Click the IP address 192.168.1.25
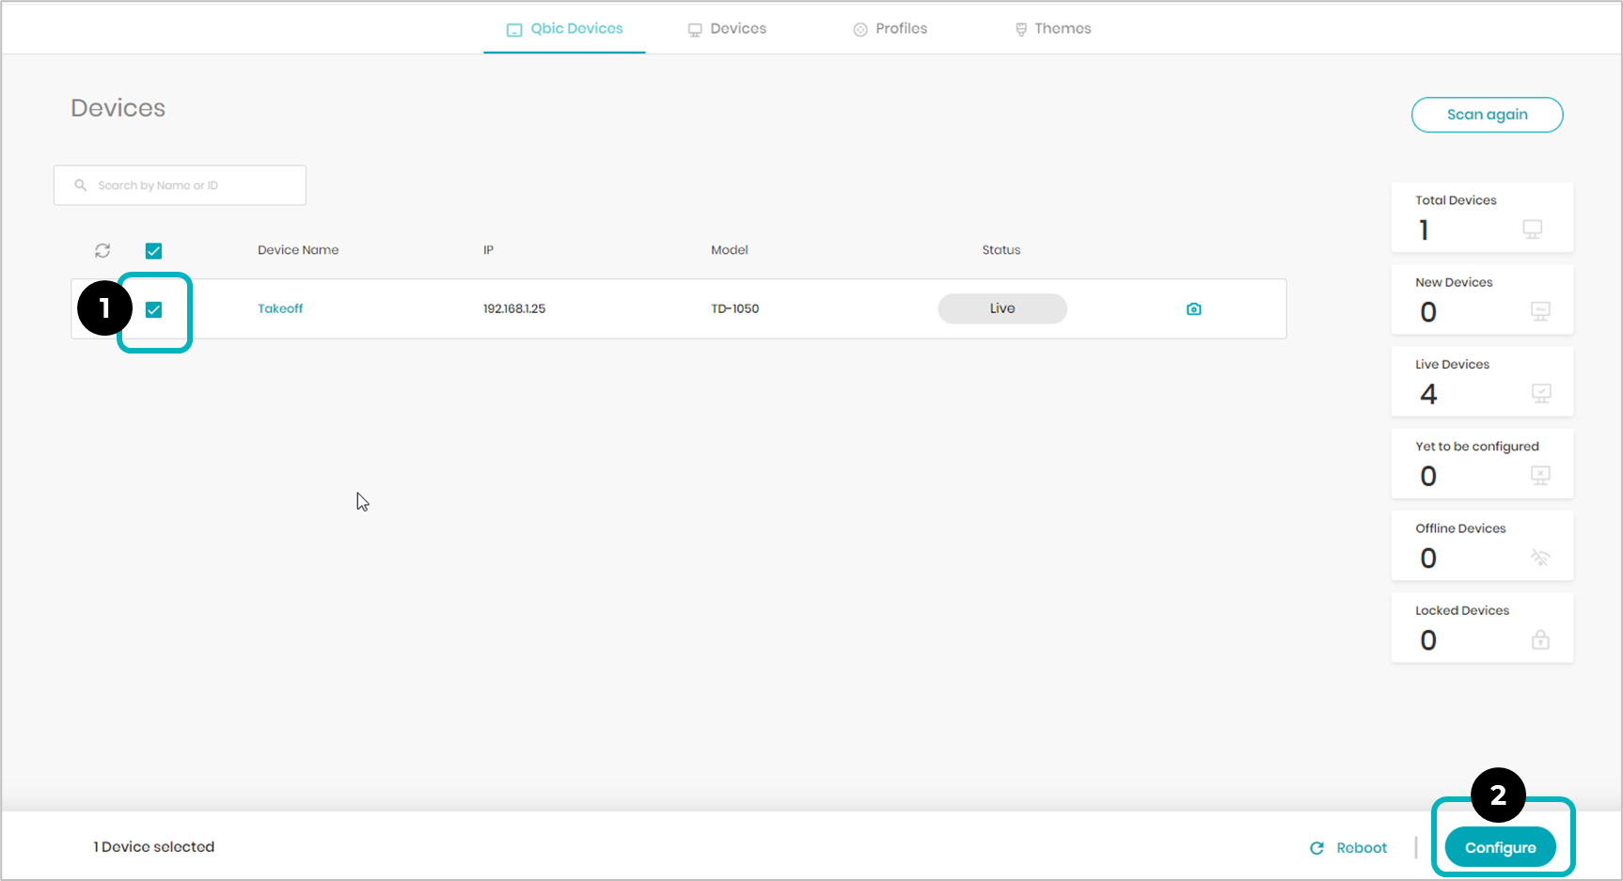The height and width of the screenshot is (881, 1623). point(514,308)
